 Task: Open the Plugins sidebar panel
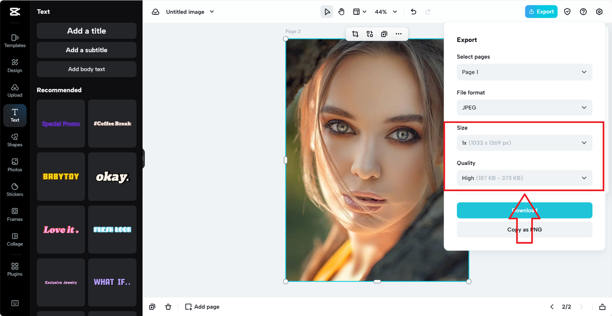coord(15,269)
